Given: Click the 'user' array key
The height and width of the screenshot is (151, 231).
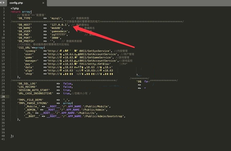Looking at the screenshot, I should point(28,54).
